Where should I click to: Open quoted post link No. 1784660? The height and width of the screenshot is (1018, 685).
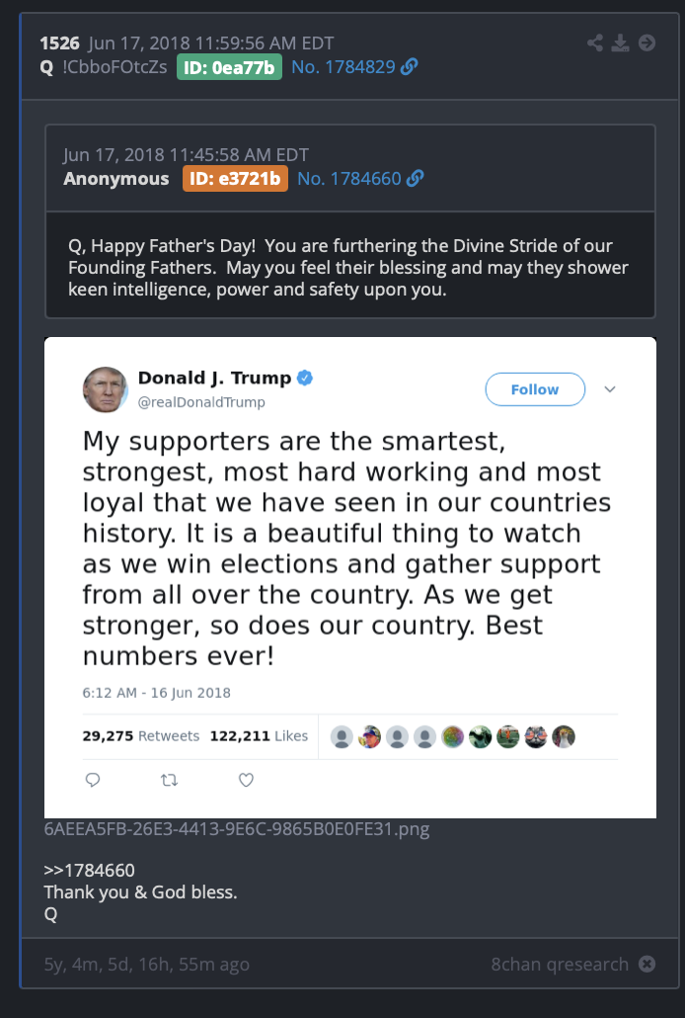[x=349, y=179]
